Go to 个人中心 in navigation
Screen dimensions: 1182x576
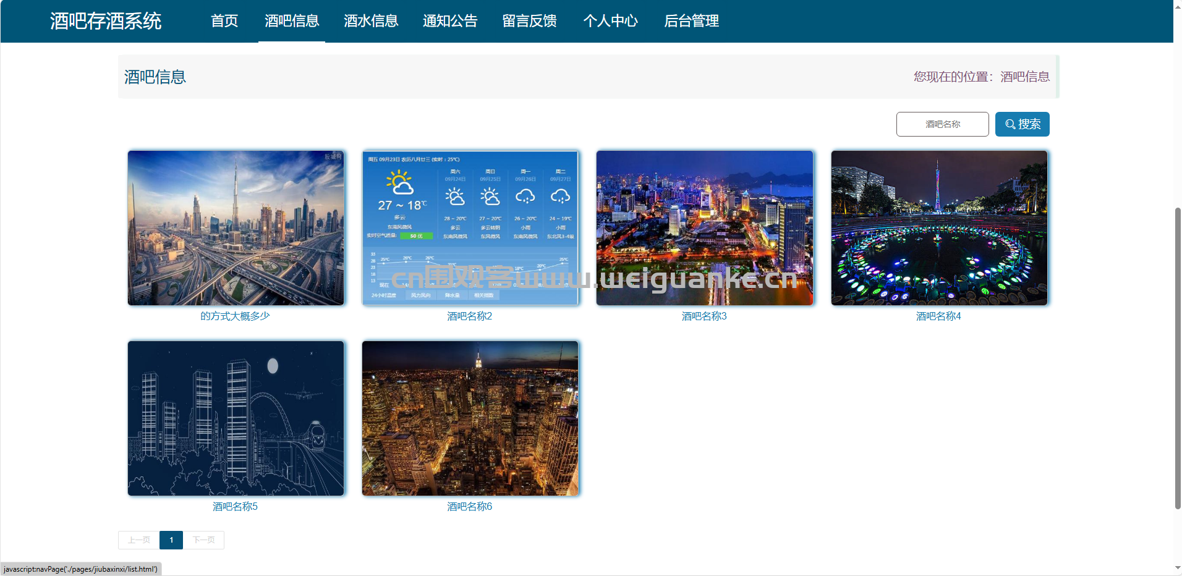[610, 21]
